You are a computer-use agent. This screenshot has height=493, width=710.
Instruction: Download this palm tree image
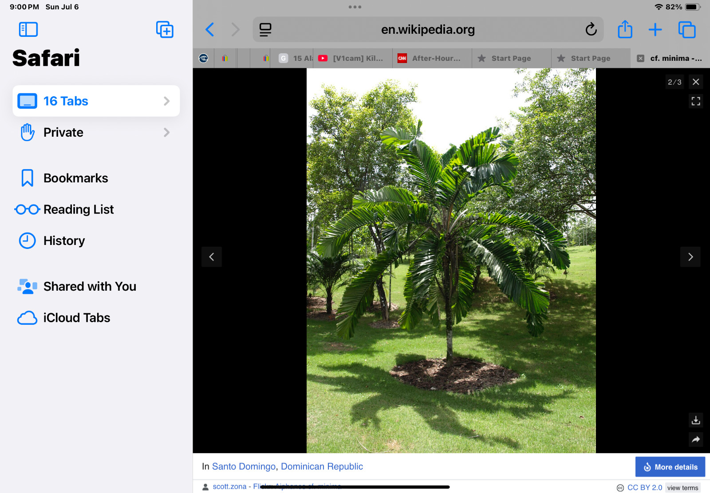click(696, 420)
